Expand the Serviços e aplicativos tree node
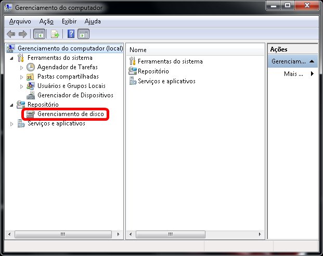This screenshot has width=323, height=256. pyautogui.click(x=12, y=124)
